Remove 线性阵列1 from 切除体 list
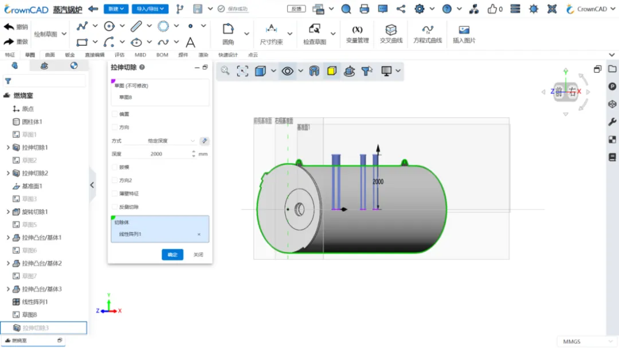The image size is (619, 348). [x=199, y=235]
